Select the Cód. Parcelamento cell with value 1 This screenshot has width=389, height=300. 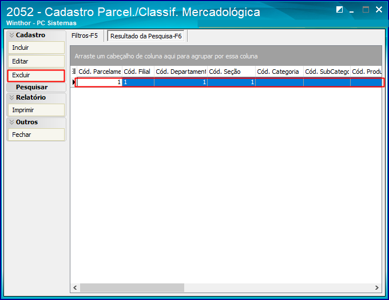(x=100, y=82)
